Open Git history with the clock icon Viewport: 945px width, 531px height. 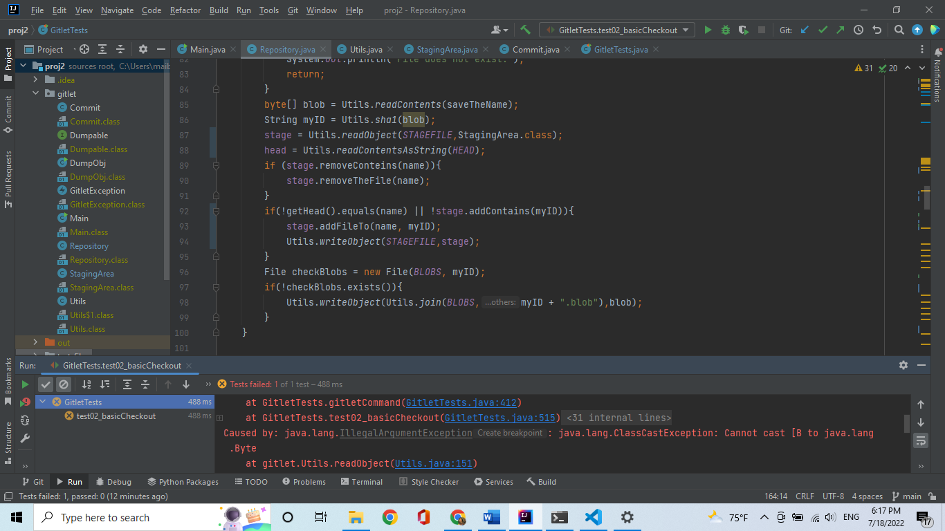859,30
